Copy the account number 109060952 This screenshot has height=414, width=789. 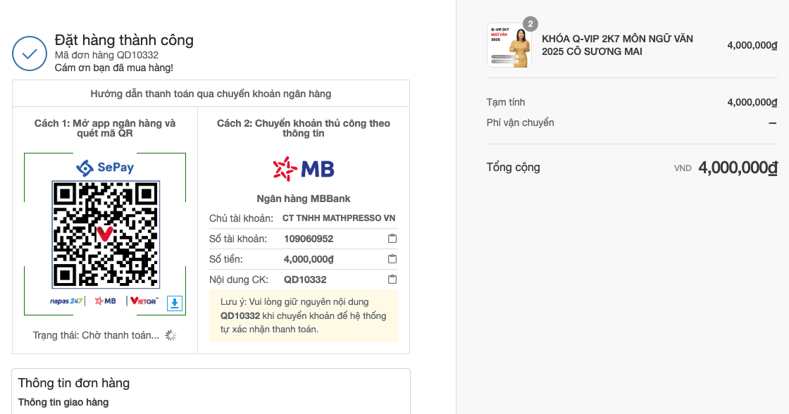coord(392,239)
